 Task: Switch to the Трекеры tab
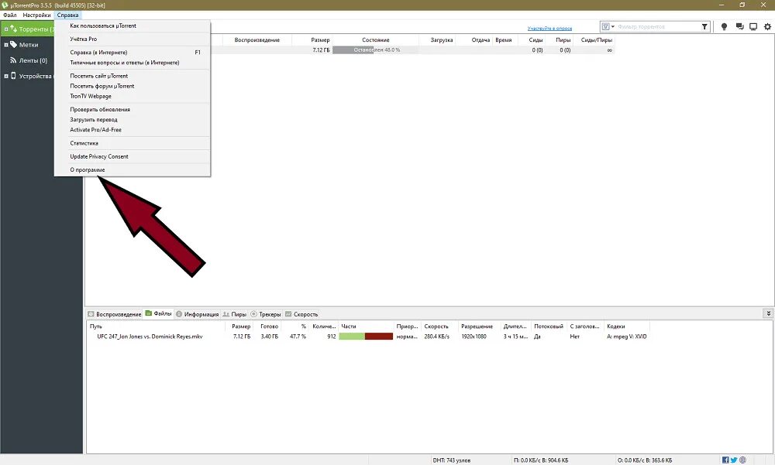point(265,314)
